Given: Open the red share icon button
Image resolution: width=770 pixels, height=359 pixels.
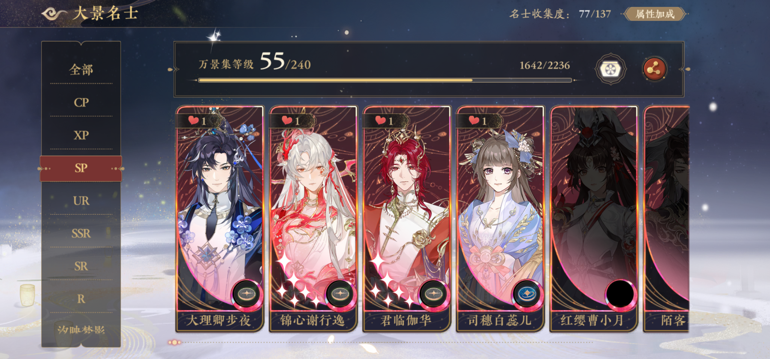Looking at the screenshot, I should 654,69.
